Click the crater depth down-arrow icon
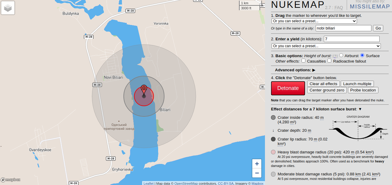Screen dimensions: 392x185 [273, 131]
